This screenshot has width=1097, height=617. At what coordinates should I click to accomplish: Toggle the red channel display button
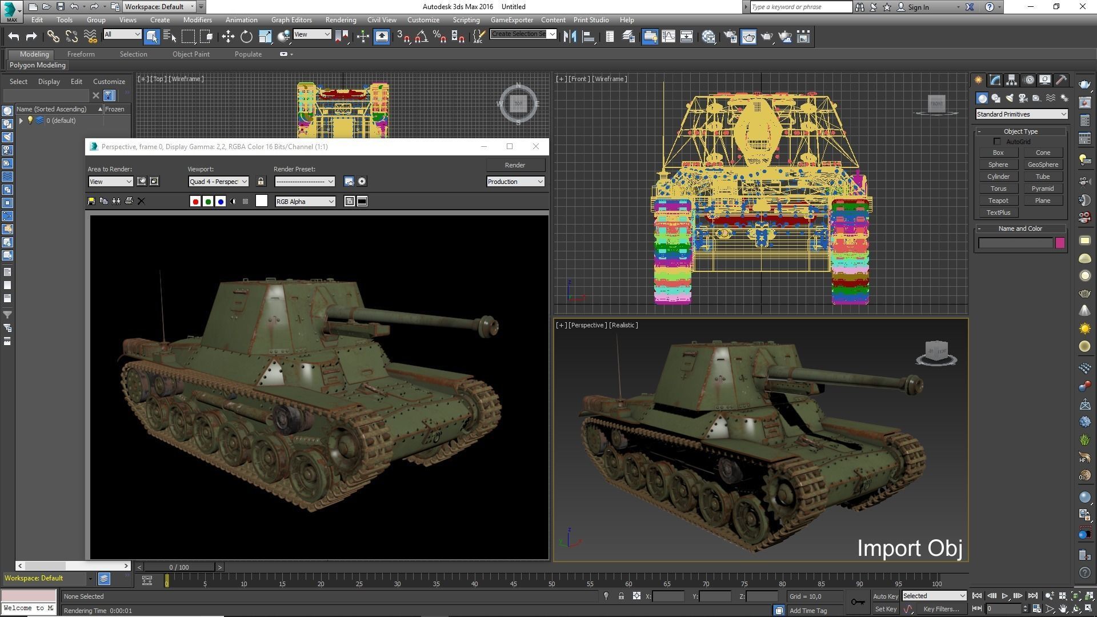[195, 201]
